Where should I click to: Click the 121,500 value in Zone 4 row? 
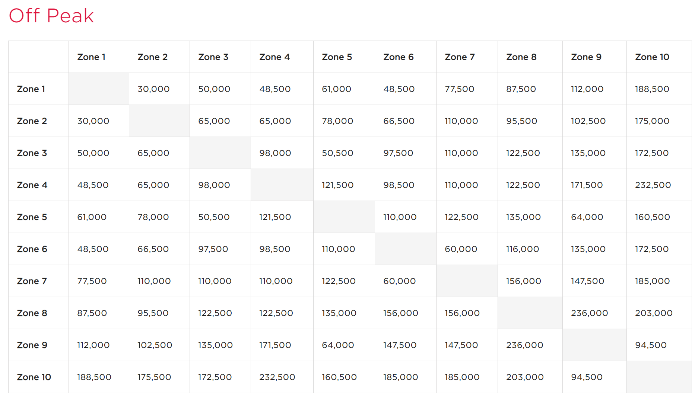pos(337,185)
